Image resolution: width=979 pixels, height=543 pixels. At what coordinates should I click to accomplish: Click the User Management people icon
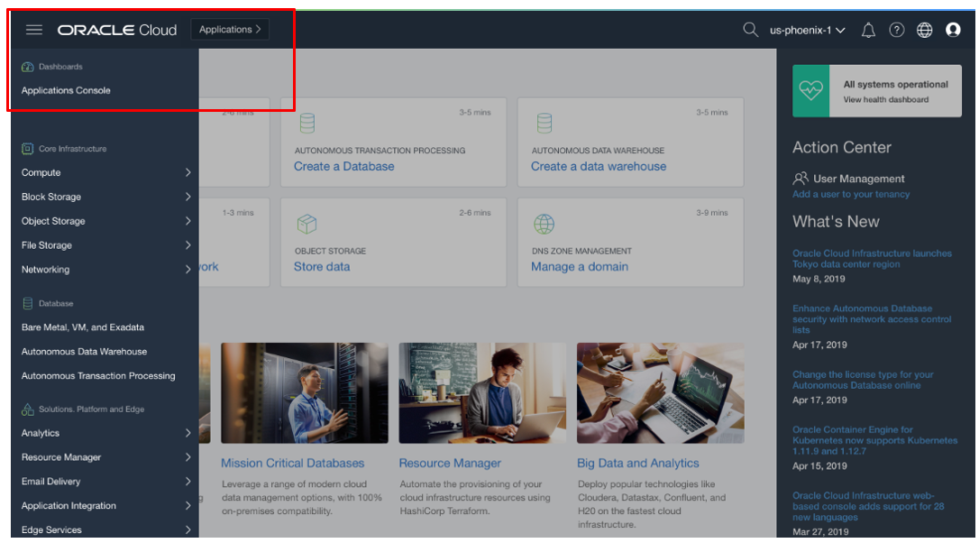coord(800,179)
